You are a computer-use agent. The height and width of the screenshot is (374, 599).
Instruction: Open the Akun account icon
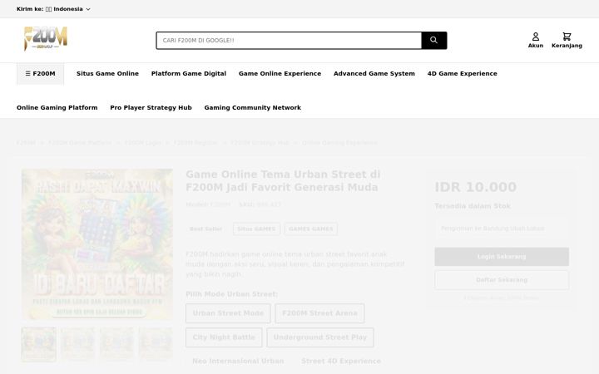[x=536, y=40]
